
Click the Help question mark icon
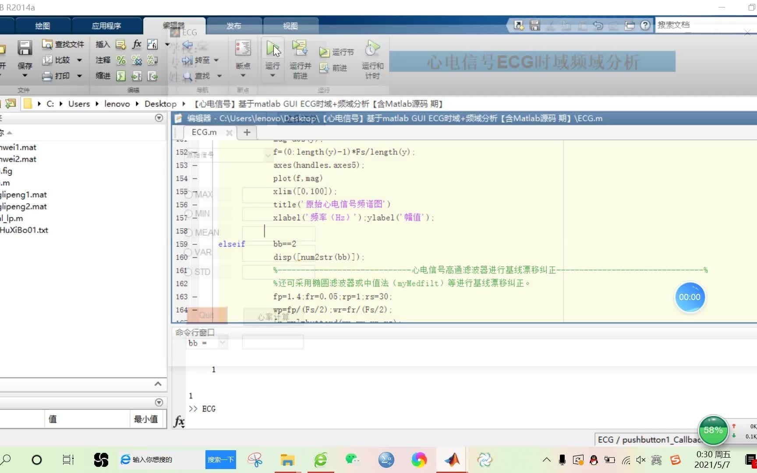pyautogui.click(x=645, y=25)
